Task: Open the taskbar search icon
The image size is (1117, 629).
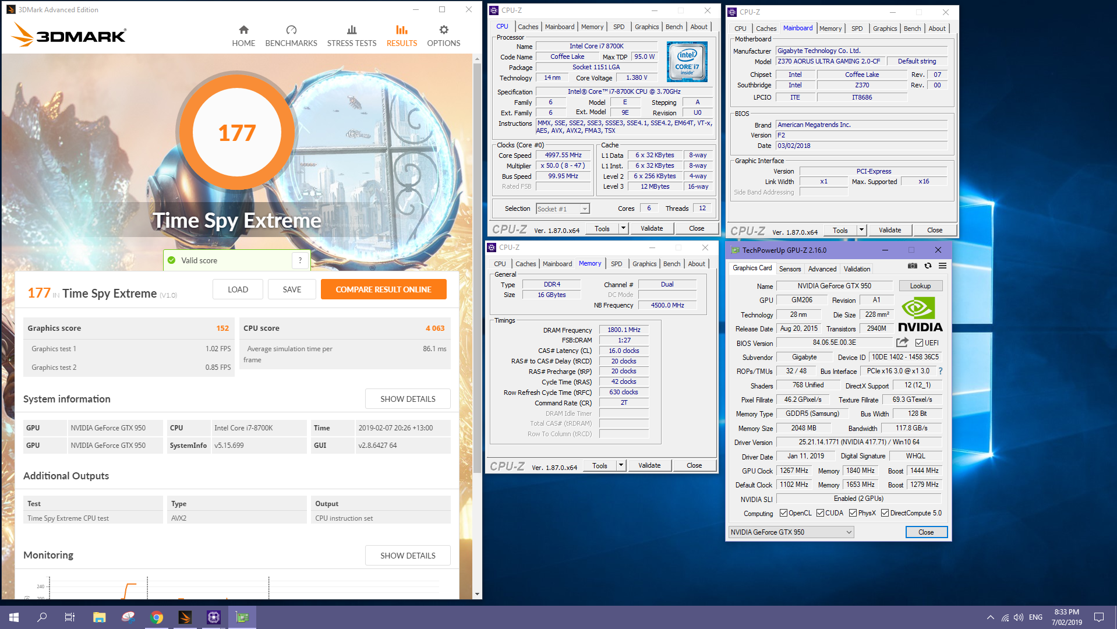Action: [x=42, y=617]
